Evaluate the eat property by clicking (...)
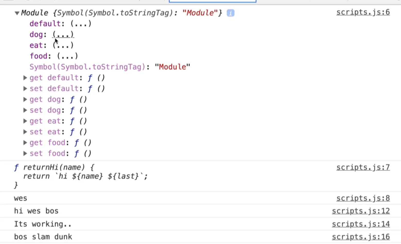 tap(63, 45)
